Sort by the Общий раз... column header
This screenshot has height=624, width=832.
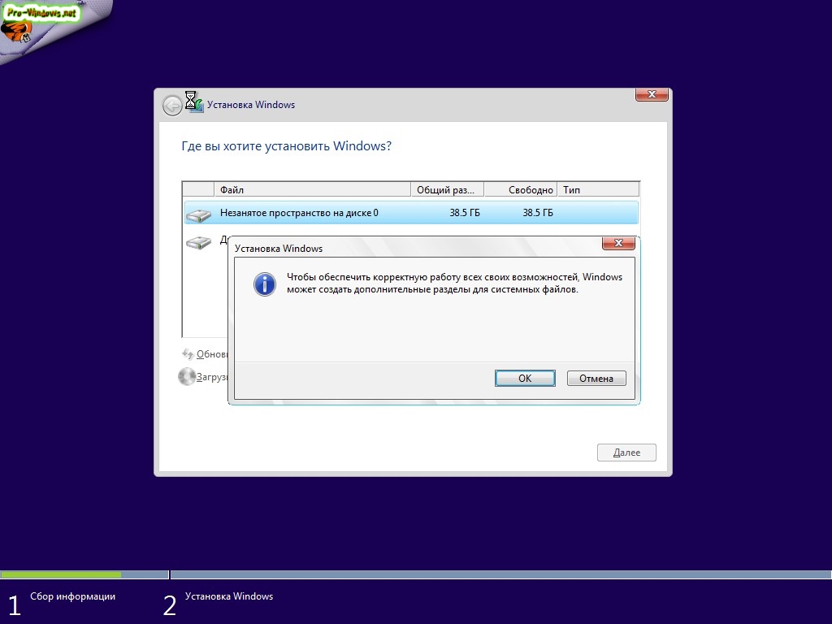click(447, 189)
